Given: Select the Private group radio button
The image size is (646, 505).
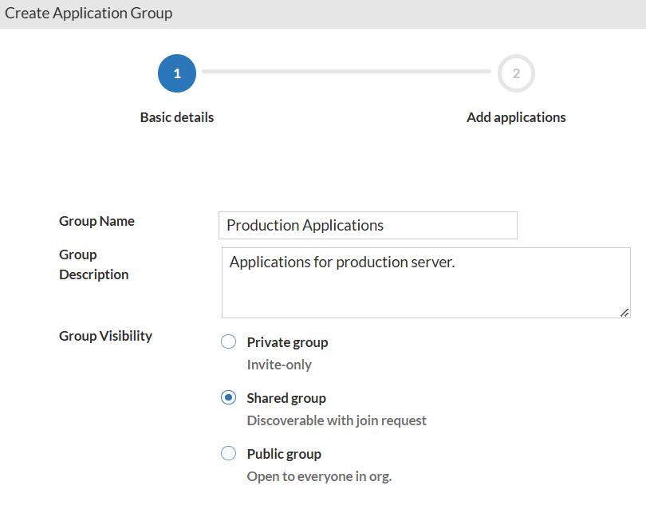Looking at the screenshot, I should (x=228, y=342).
